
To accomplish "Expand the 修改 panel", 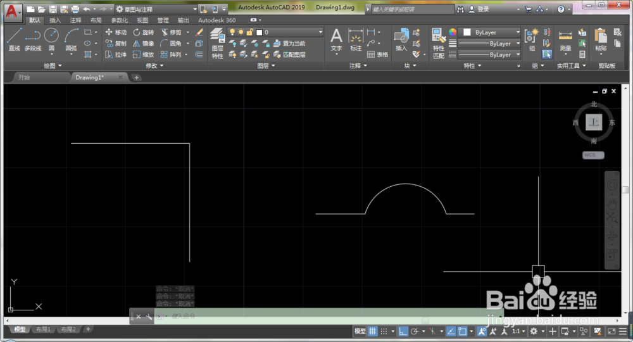I will [x=154, y=65].
